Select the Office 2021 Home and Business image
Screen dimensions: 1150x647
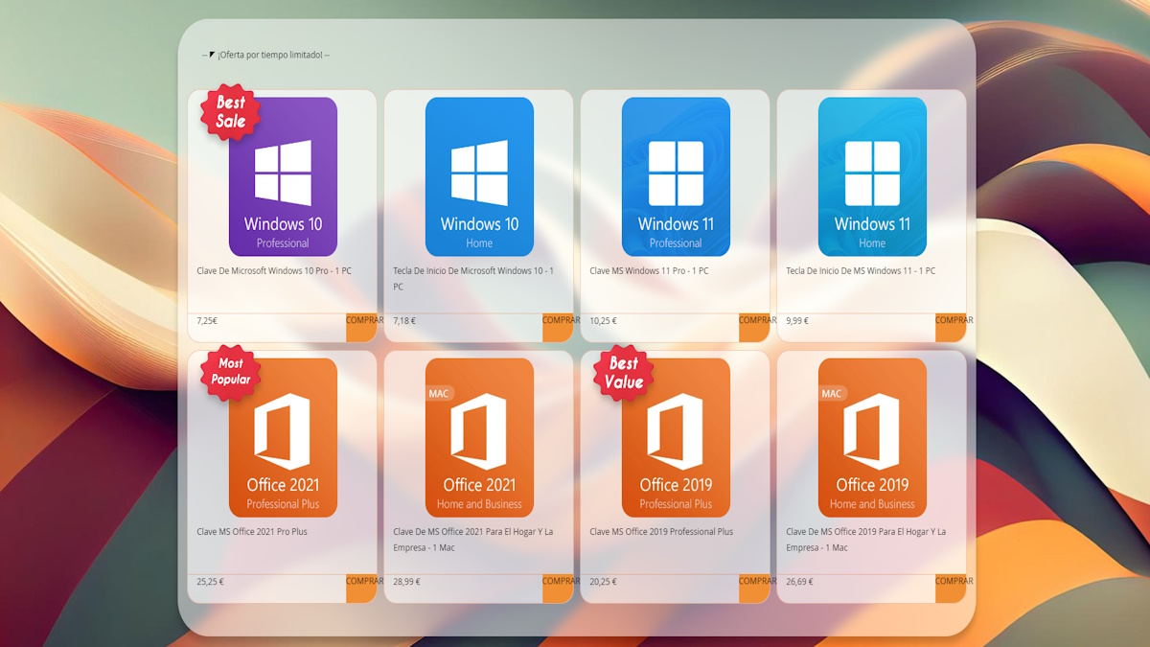coord(479,437)
